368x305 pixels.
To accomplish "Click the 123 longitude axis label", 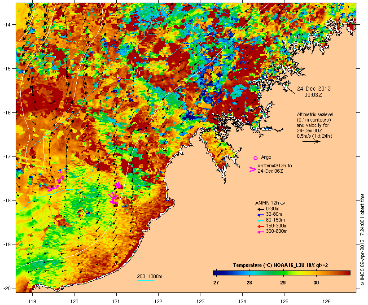I will (x=201, y=301).
